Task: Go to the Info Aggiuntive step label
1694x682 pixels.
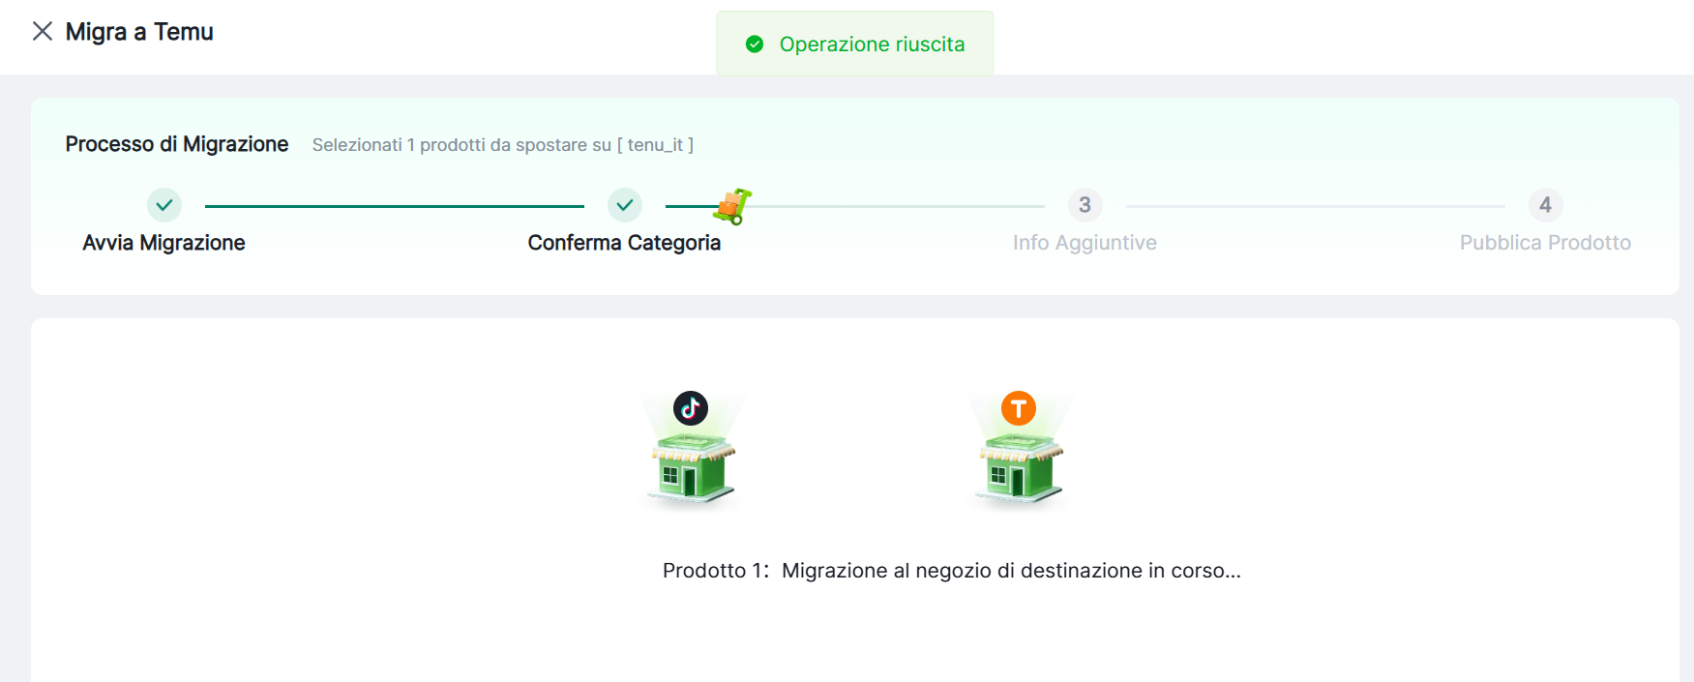Action: 1085,243
